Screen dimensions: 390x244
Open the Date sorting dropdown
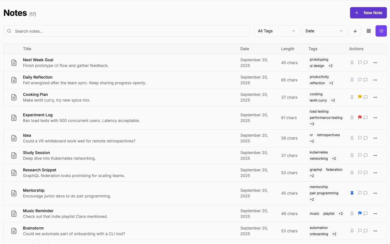point(324,31)
